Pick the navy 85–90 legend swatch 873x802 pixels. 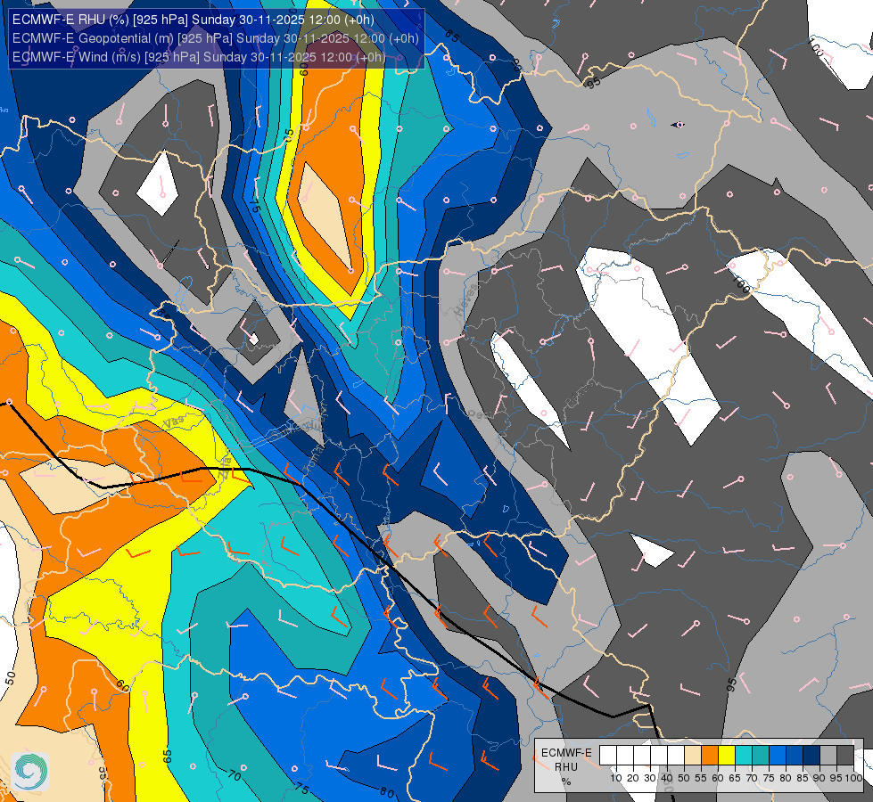[x=811, y=756]
